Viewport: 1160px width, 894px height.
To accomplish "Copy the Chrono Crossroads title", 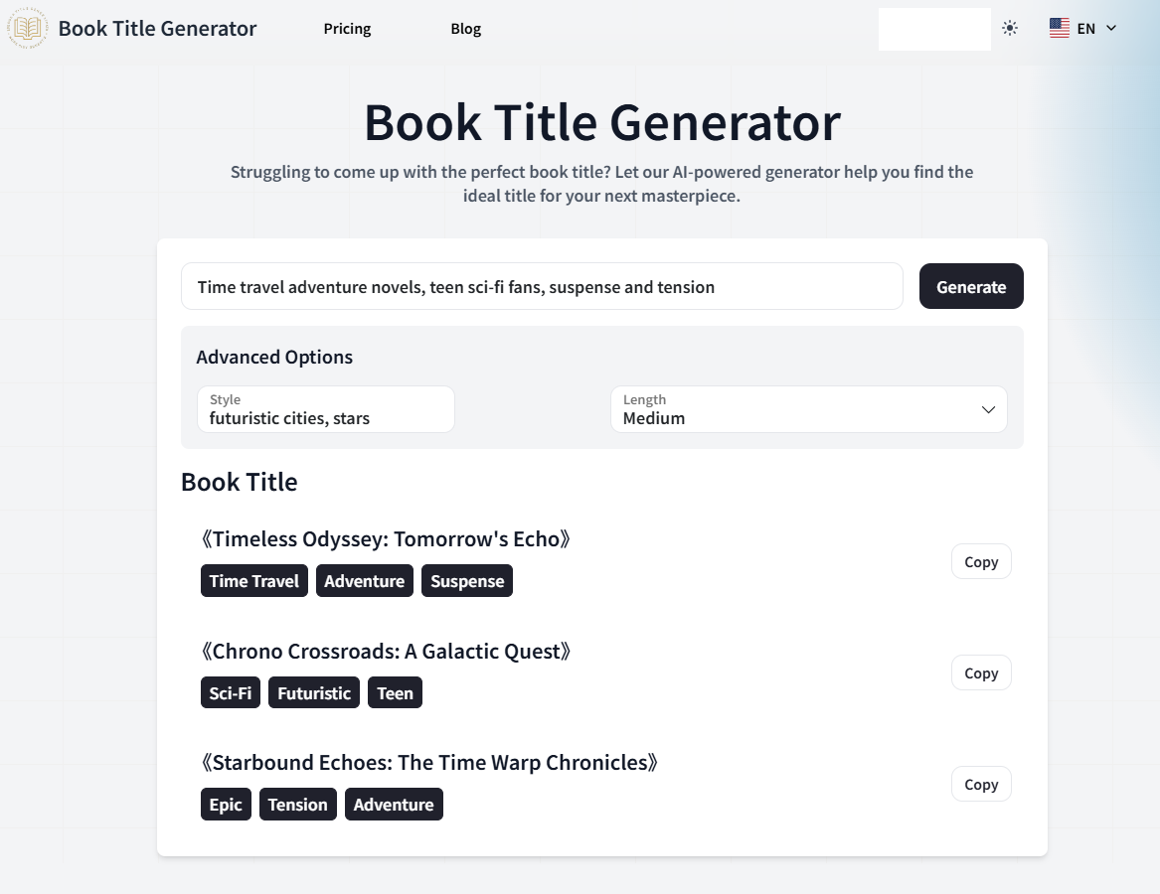I will coord(980,672).
